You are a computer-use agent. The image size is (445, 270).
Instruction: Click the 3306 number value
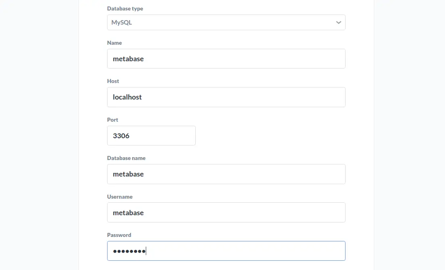click(121, 136)
